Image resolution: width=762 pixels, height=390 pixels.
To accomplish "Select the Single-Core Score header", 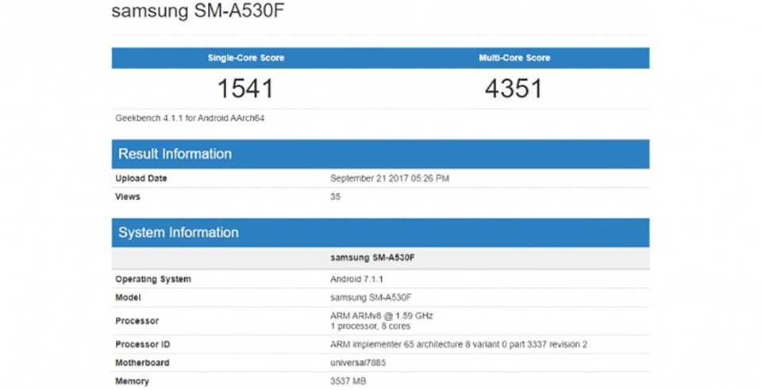I will pyautogui.click(x=245, y=58).
